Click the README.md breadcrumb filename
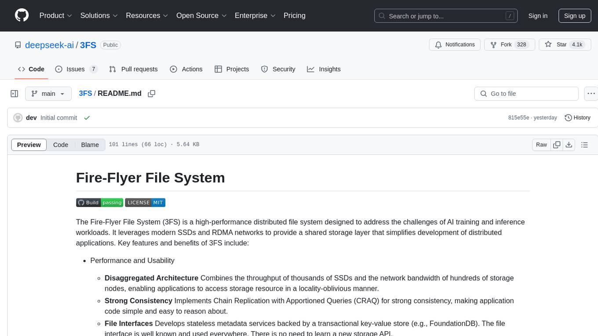The image size is (598, 336). pos(120,94)
